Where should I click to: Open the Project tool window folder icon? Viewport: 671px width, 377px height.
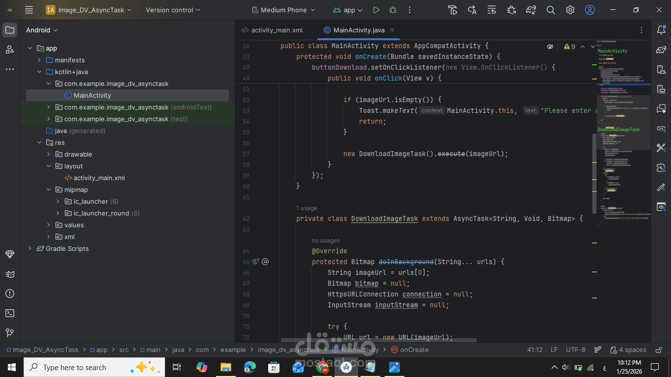[x=10, y=30]
